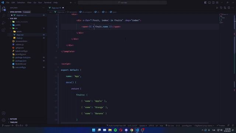Open the Search view in activity bar
The width and height of the screenshot is (236, 133).
click(4, 16)
